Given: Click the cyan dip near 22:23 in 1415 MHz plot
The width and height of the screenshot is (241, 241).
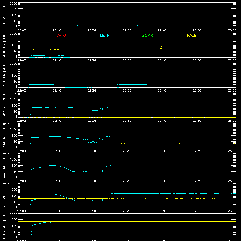Looking at the screenshot, I should (x=104, y=112).
